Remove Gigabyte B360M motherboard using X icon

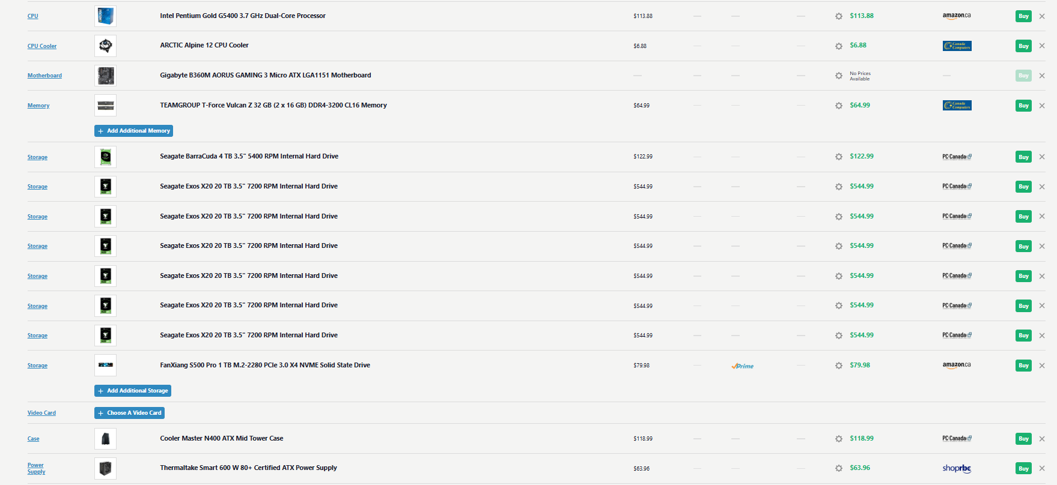1042,76
